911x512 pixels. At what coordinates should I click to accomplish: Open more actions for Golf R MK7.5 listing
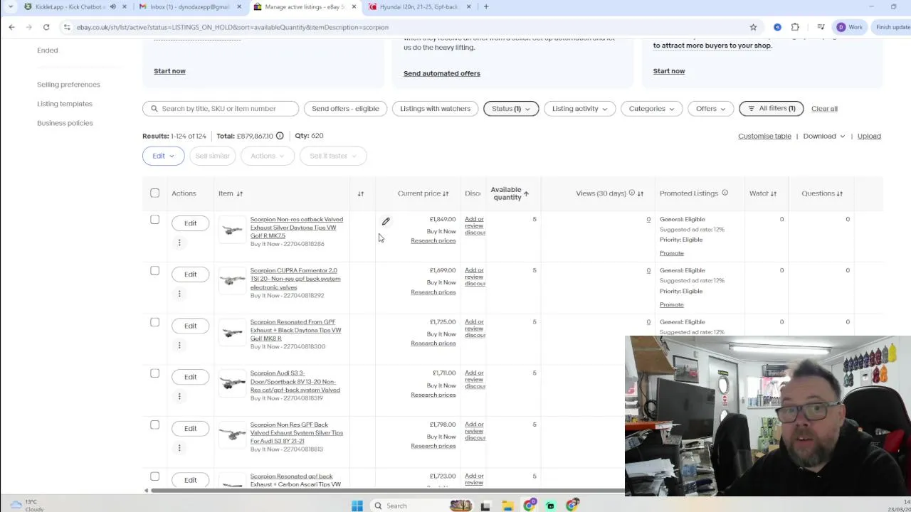click(x=179, y=242)
